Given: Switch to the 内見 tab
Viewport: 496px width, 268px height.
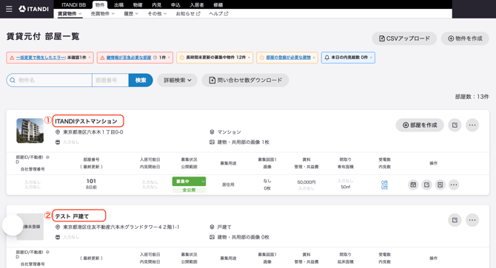Looking at the screenshot, I should [157, 4].
